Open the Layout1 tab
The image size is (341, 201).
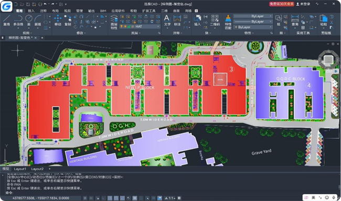point(20,169)
